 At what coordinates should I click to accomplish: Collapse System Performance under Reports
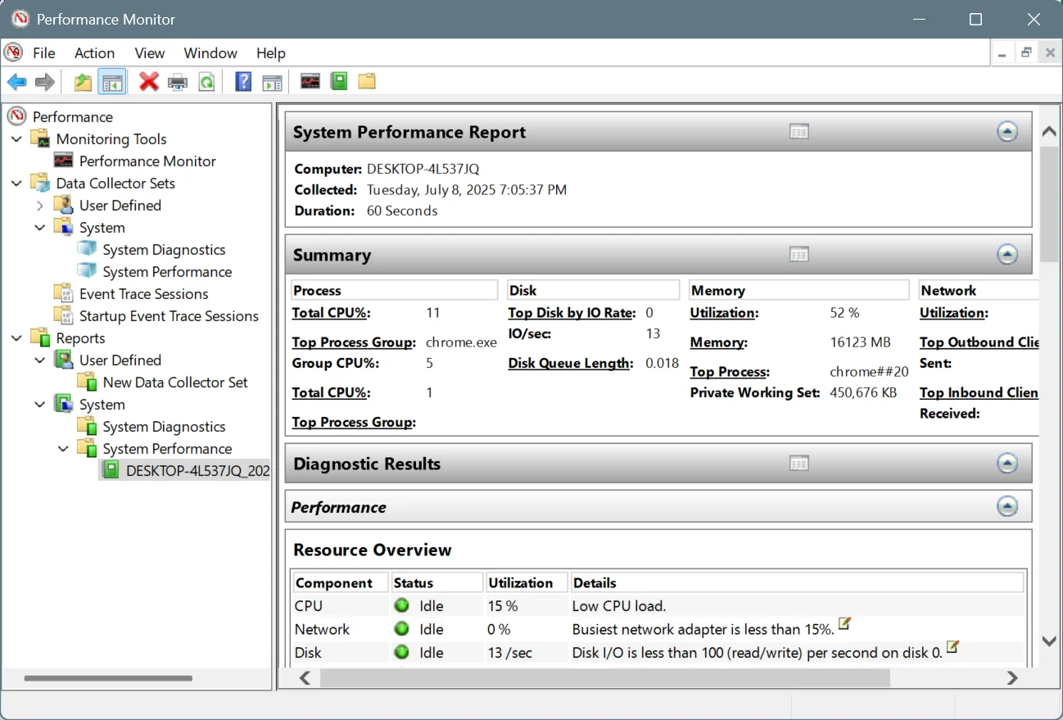coord(63,449)
